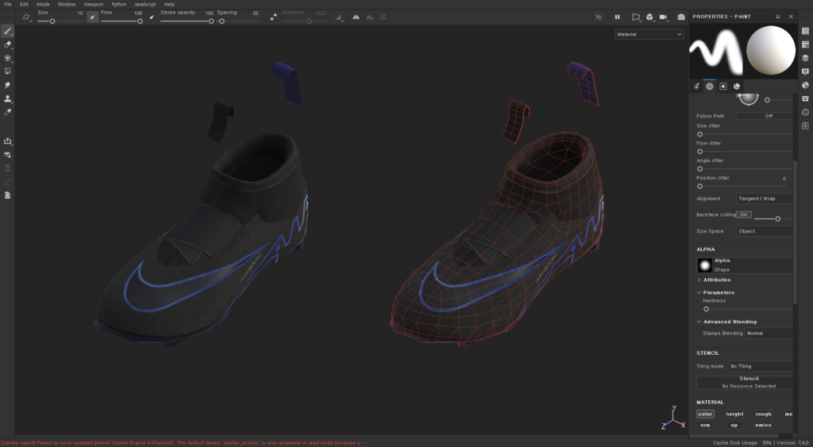Open the Viewport menu

93,4
